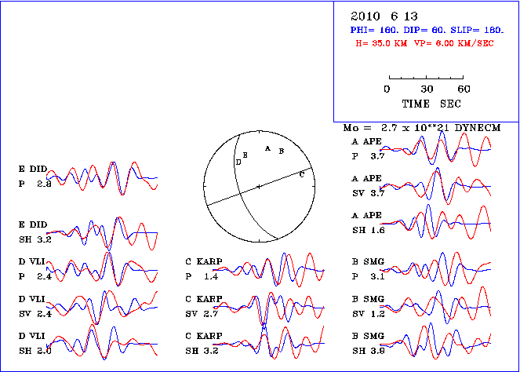Click the E DID P 2.8 waveform
The image size is (520, 372).
click(102, 178)
